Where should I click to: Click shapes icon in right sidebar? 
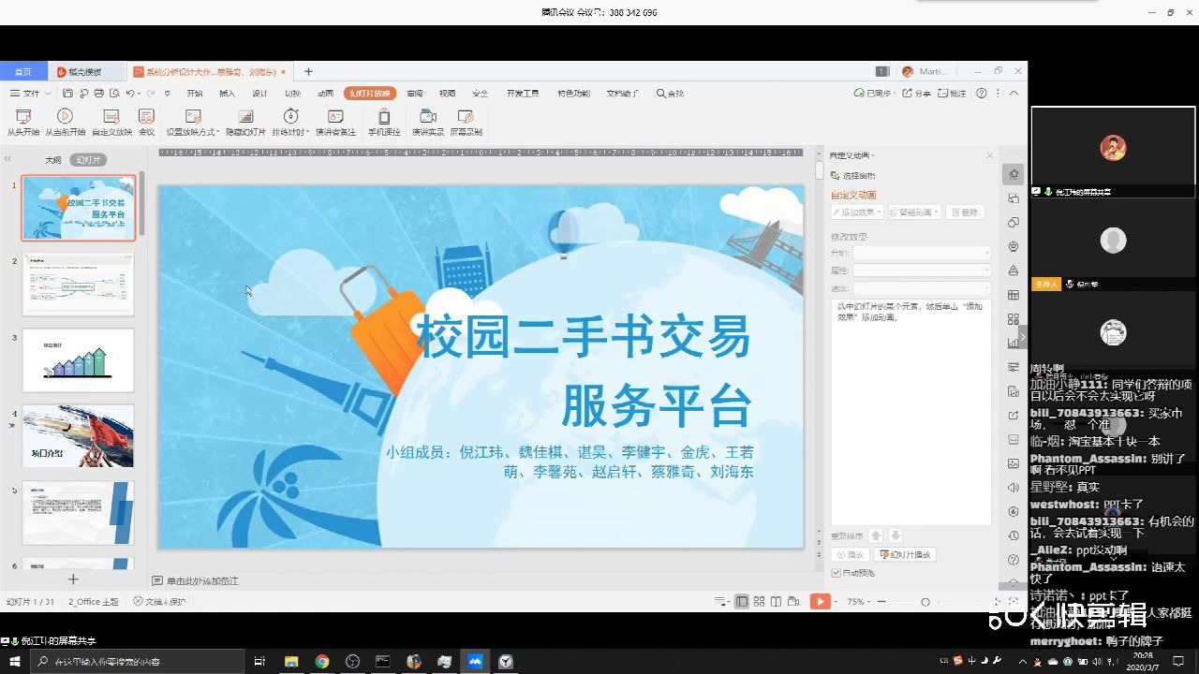[x=1014, y=223]
